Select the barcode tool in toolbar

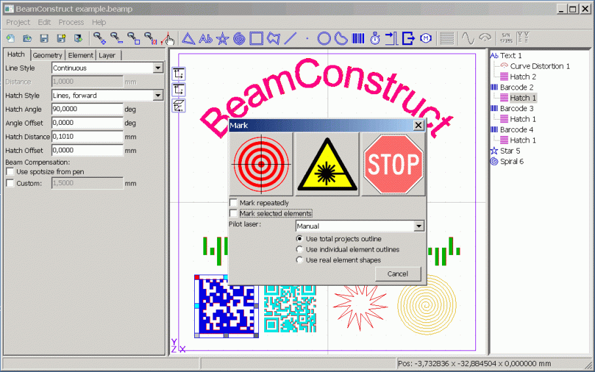[x=358, y=39]
